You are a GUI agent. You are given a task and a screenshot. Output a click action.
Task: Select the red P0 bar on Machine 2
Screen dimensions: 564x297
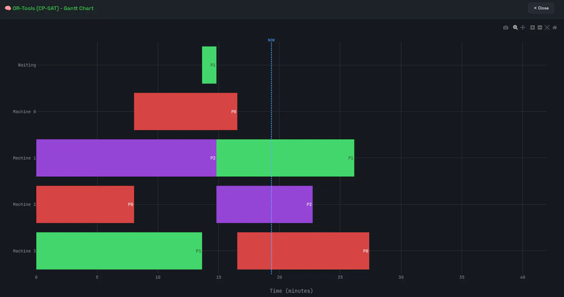(85, 204)
